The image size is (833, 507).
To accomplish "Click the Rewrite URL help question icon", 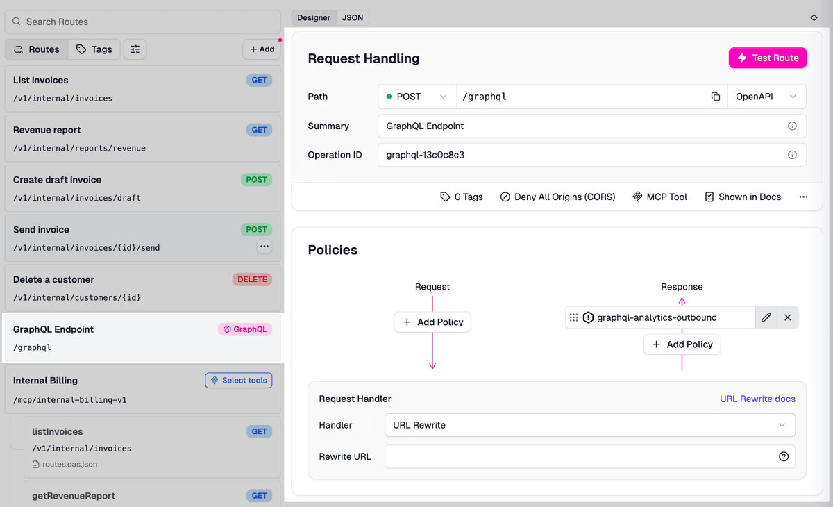I will click(x=784, y=456).
